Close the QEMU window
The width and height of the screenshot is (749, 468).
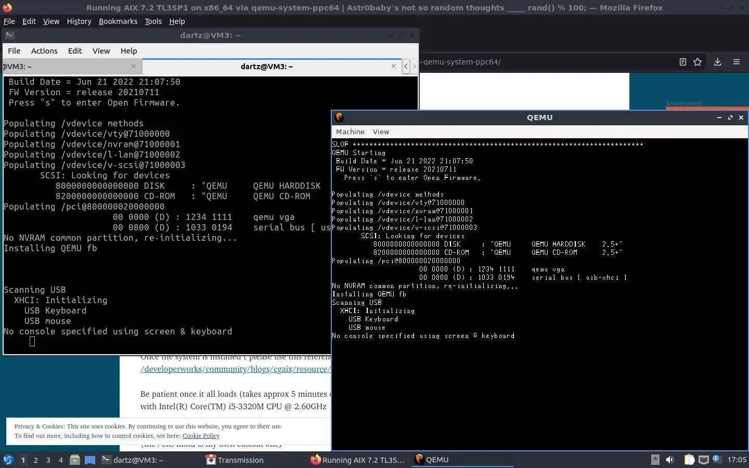pyautogui.click(x=741, y=118)
